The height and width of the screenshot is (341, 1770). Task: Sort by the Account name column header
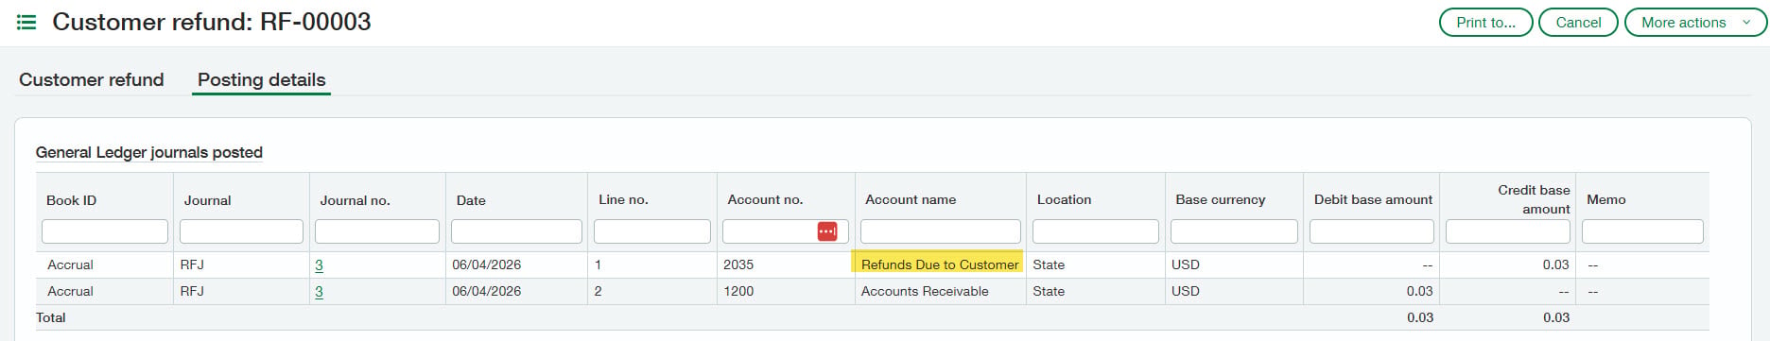[911, 199]
